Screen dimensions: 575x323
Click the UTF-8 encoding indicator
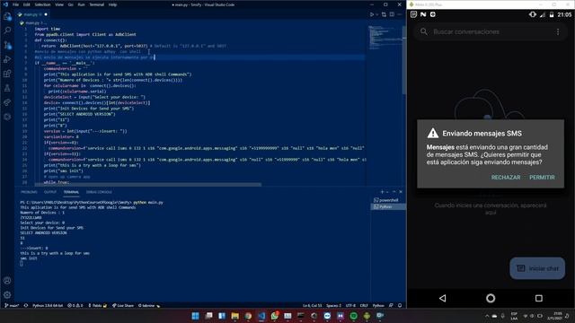point(350,305)
